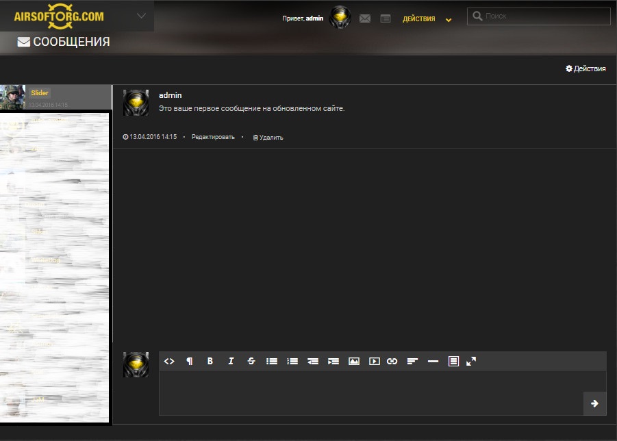The height and width of the screenshot is (441, 617).
Task: Click admin avatar beside first message
Action: [x=136, y=103]
